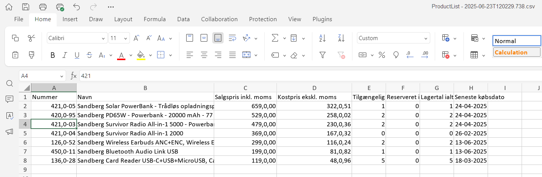Click the Print icon
Screen dimensions: 542x177
coord(43,7)
